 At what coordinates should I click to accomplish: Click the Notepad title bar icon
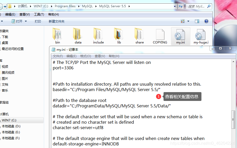pos(53,49)
